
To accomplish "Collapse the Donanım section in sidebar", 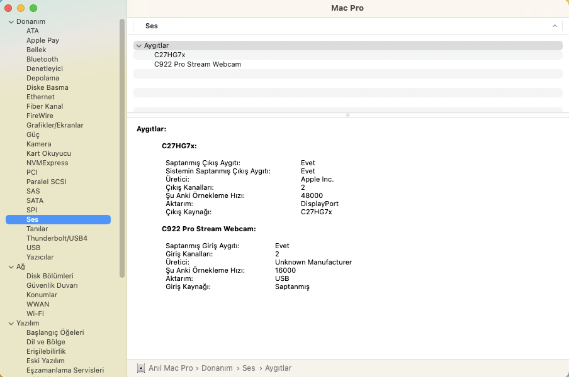I will tap(11, 21).
